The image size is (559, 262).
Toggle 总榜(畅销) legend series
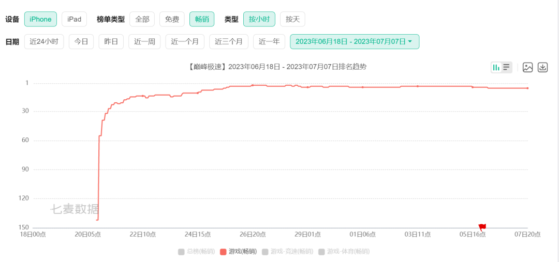(x=197, y=252)
